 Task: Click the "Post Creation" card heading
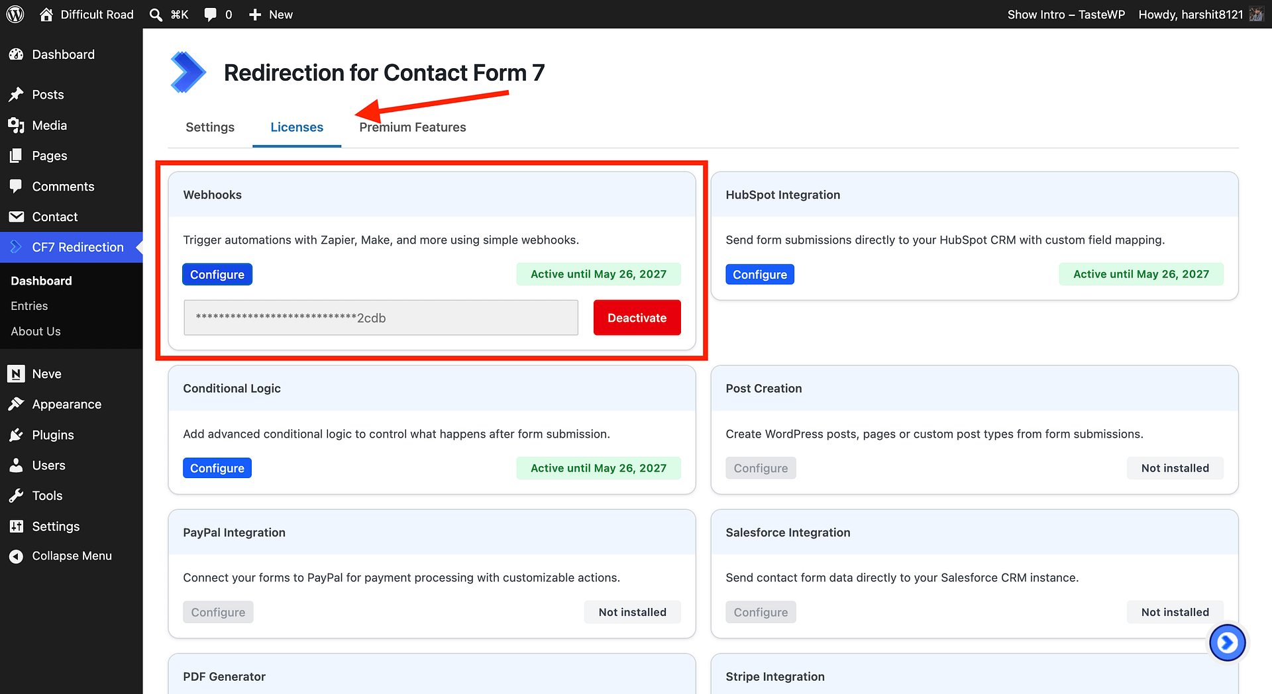pyautogui.click(x=763, y=389)
